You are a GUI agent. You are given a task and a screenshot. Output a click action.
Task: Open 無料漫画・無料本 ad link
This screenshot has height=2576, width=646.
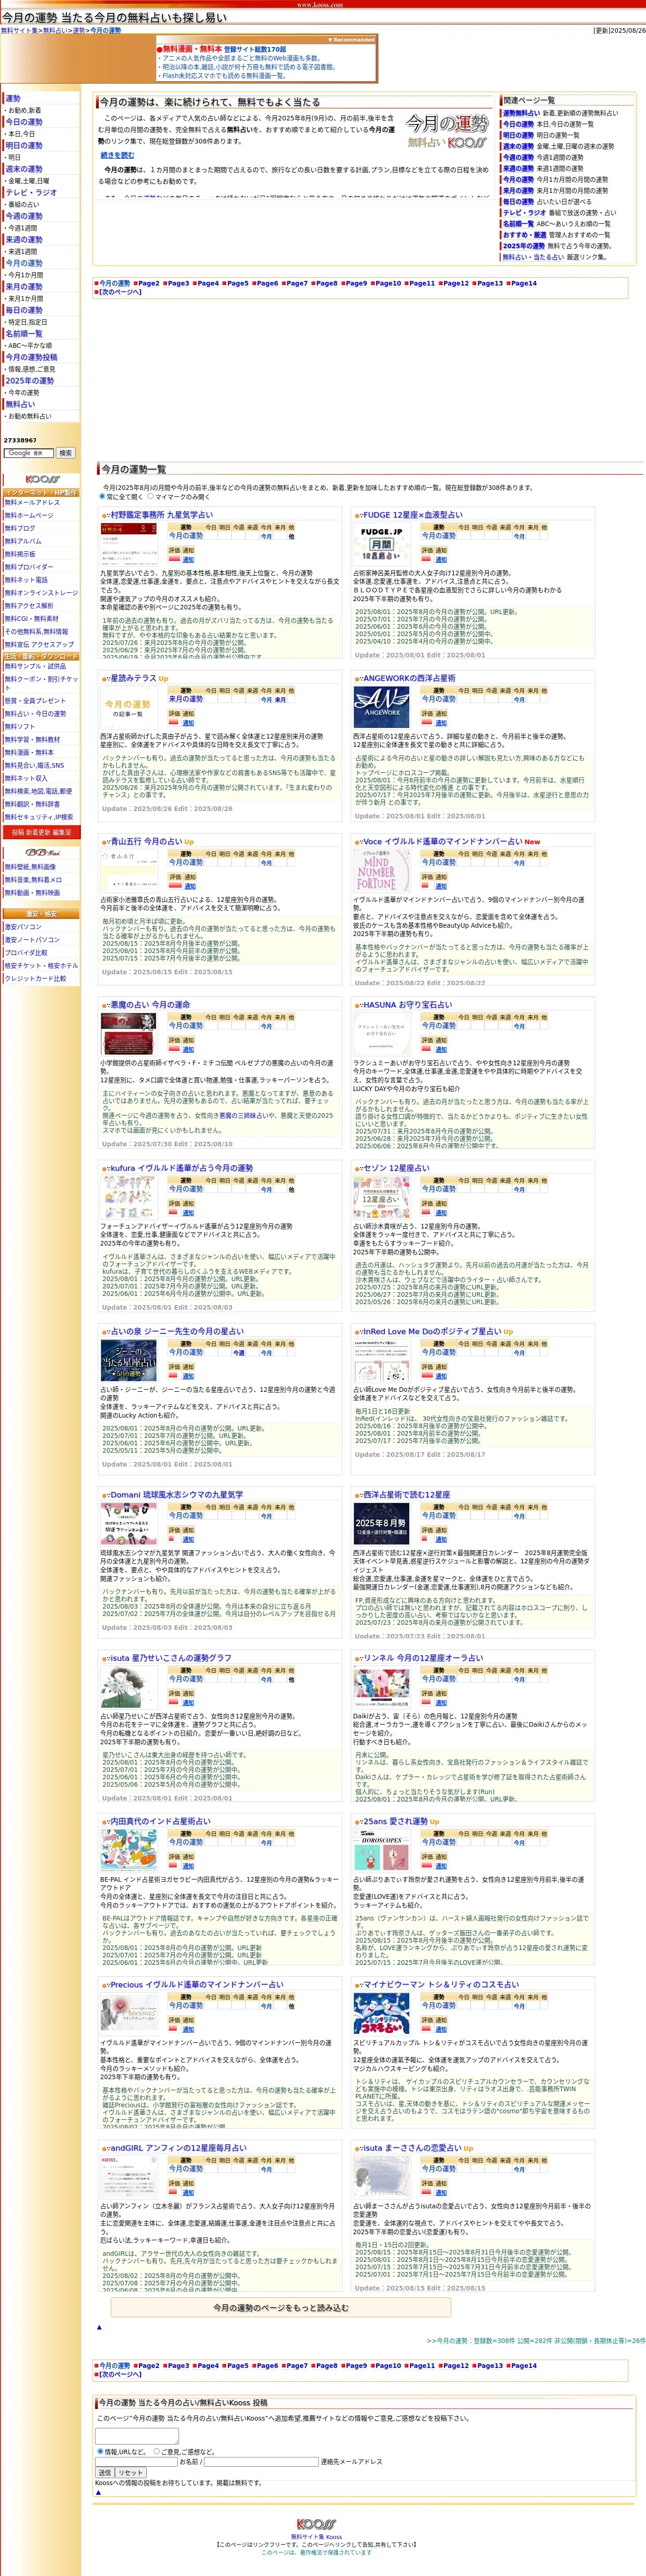click(192, 48)
